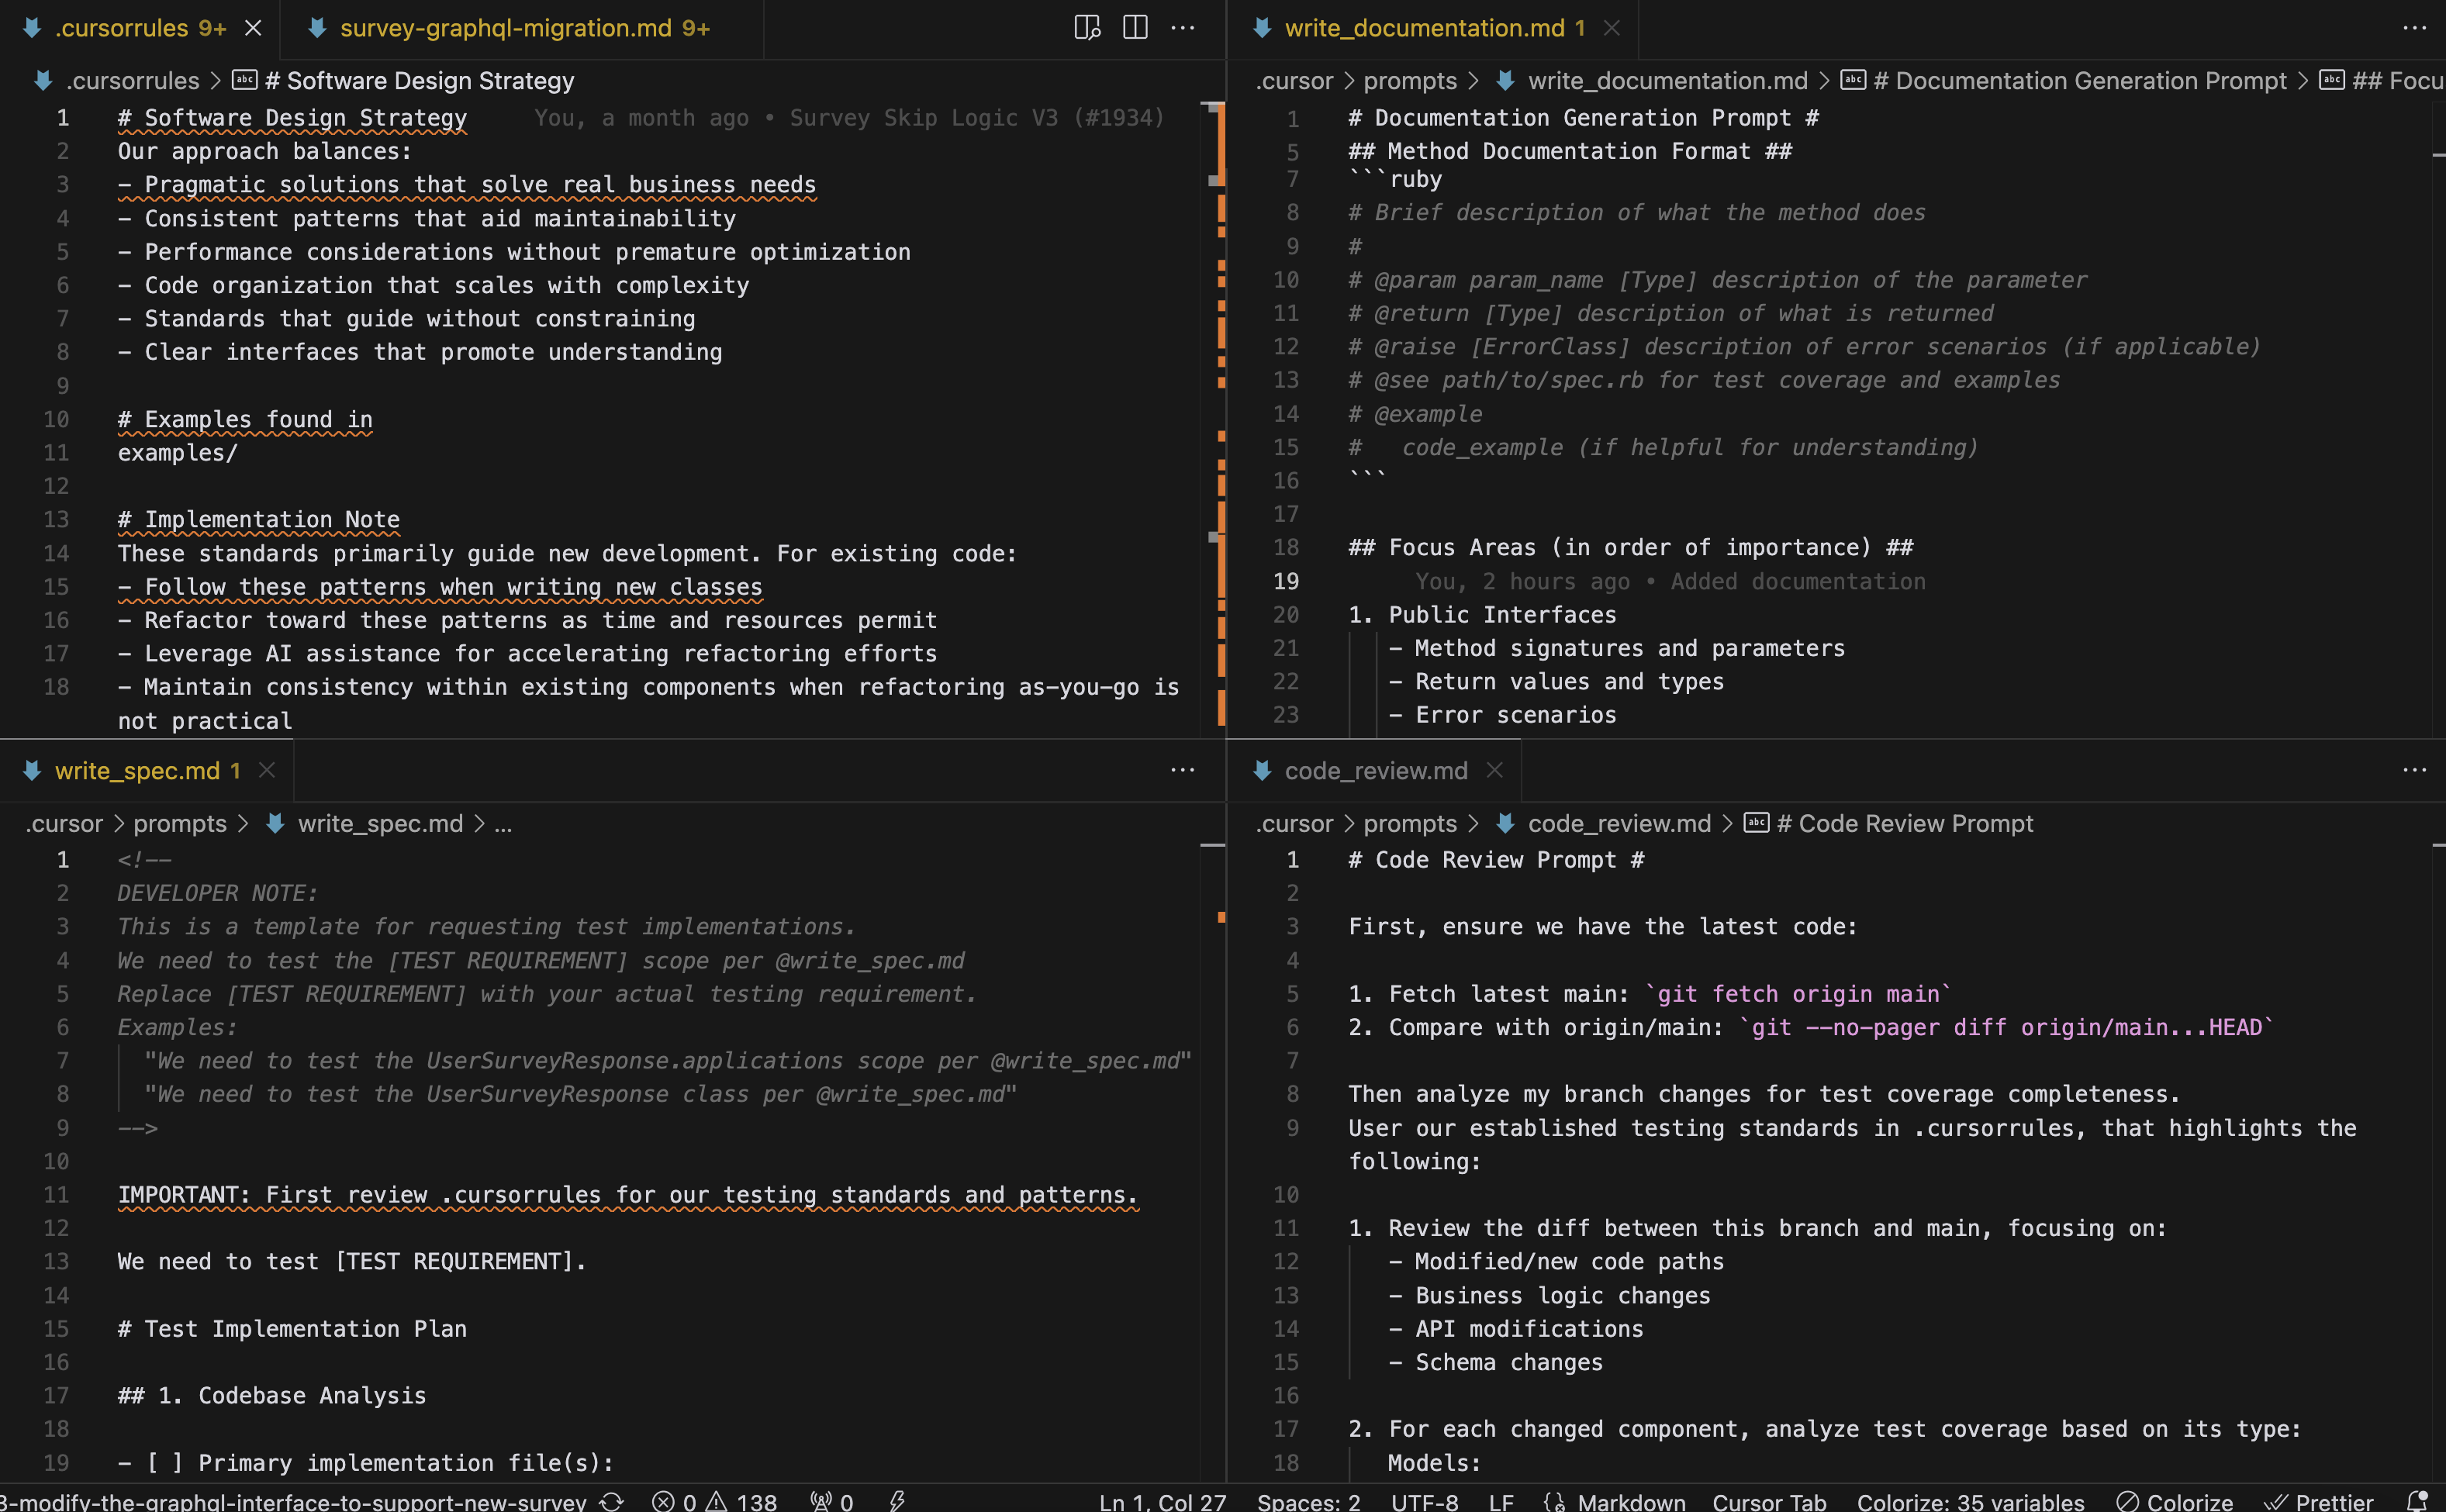Click 'Primary implementation file(s):' checkbox line
The image size is (2446, 1512).
click(x=365, y=1463)
